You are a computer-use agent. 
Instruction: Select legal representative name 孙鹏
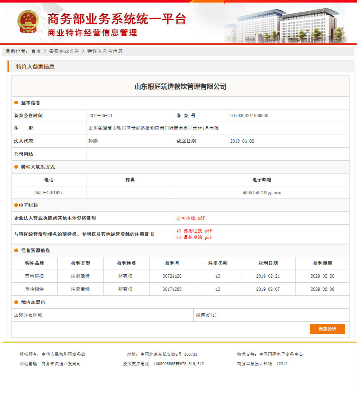93,141
